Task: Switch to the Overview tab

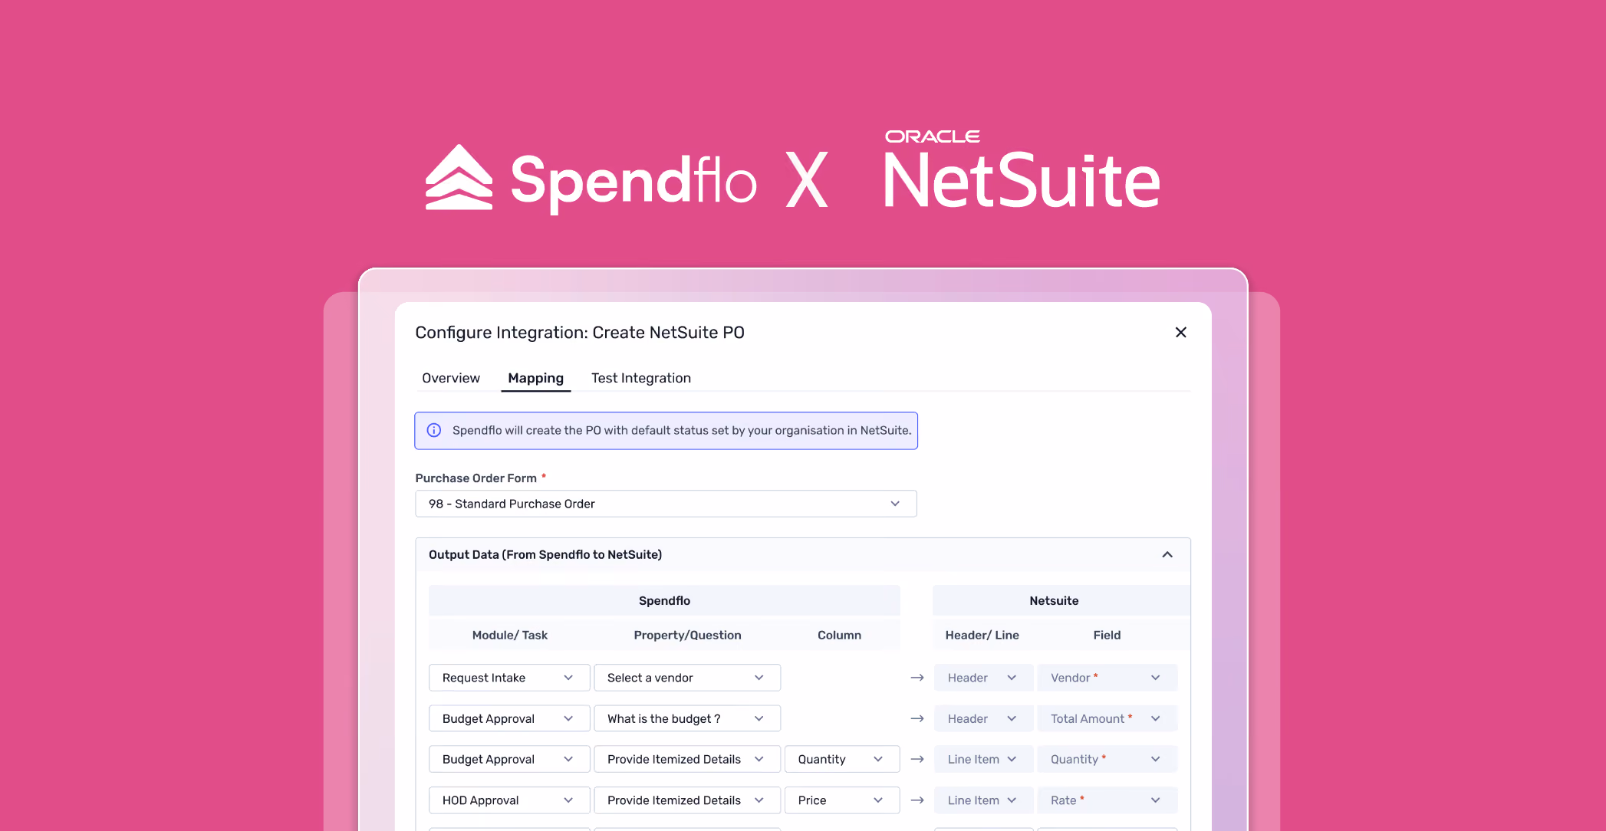Action: 451,378
